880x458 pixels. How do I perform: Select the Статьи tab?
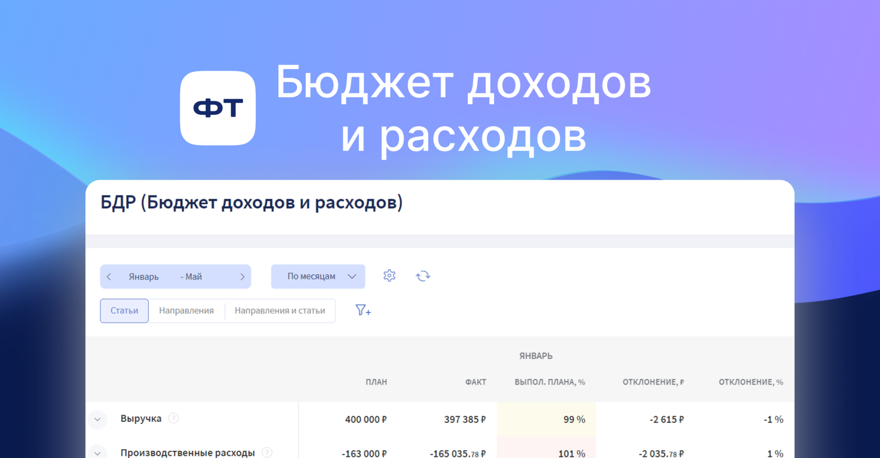click(x=124, y=311)
